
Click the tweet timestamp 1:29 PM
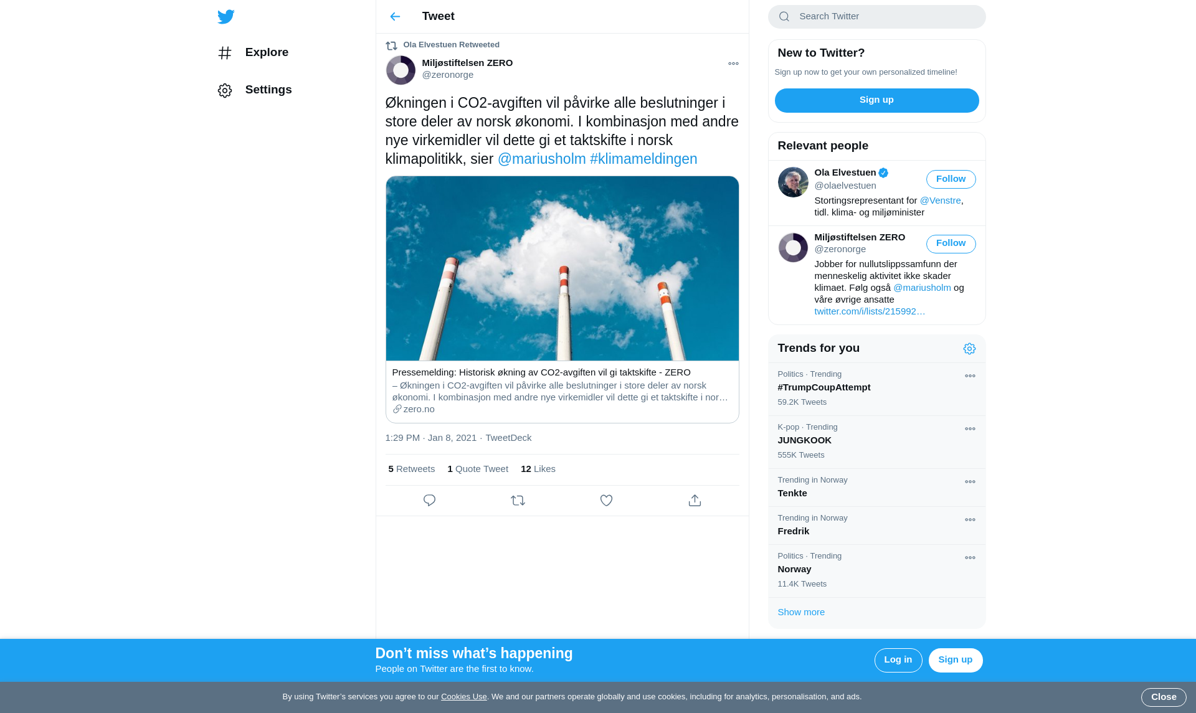[x=430, y=438]
